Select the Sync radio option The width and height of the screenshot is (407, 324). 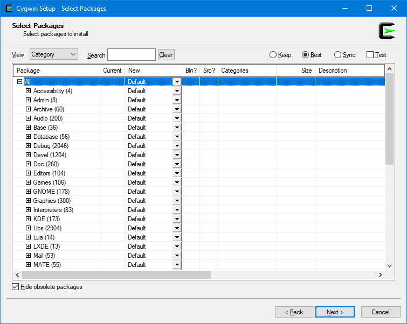(x=338, y=55)
